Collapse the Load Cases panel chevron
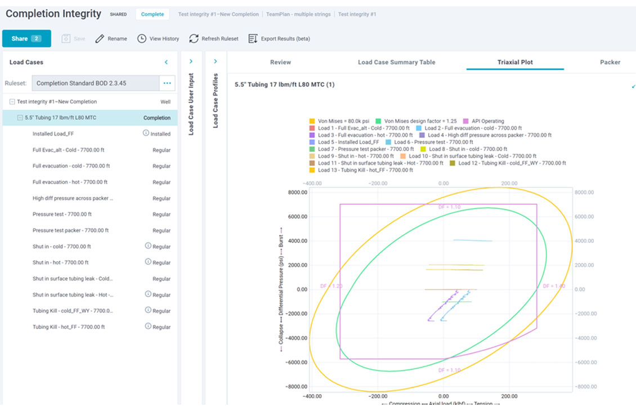The image size is (636, 411). point(166,62)
